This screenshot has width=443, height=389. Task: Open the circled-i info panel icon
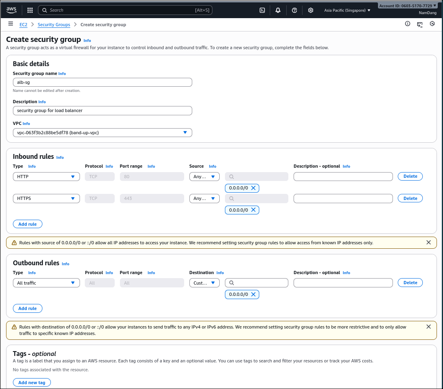point(407,24)
